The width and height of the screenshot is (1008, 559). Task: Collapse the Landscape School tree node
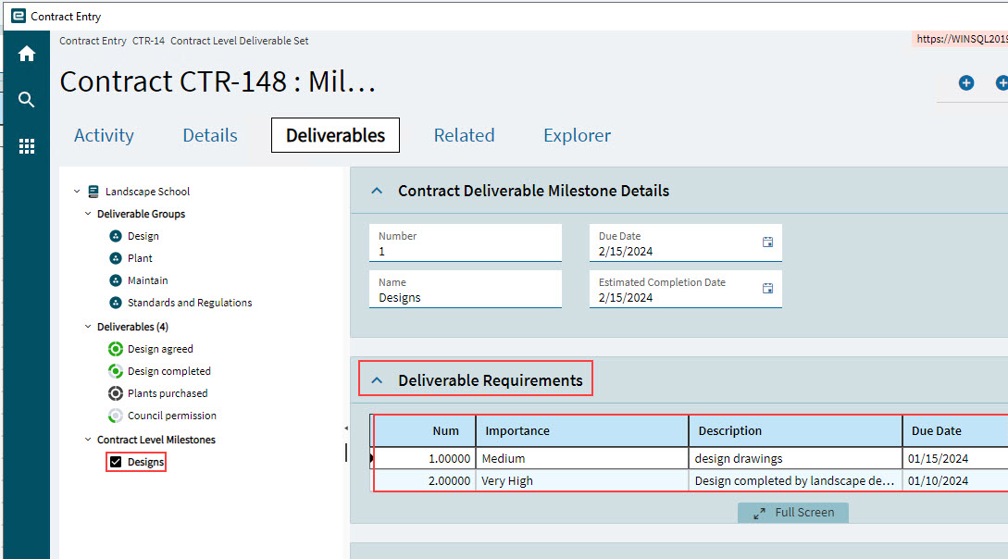pyautogui.click(x=77, y=192)
